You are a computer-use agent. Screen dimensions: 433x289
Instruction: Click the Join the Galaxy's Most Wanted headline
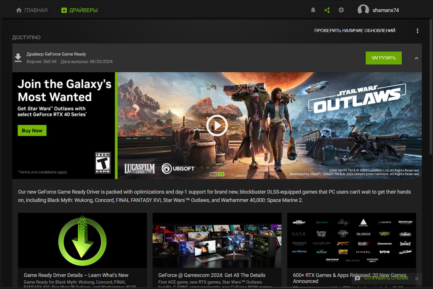click(x=64, y=90)
